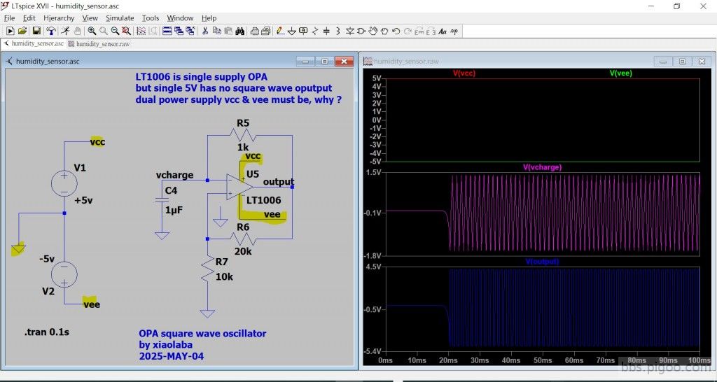The width and height of the screenshot is (717, 382).
Task: Click the 10k value of R7
Action: click(224, 276)
